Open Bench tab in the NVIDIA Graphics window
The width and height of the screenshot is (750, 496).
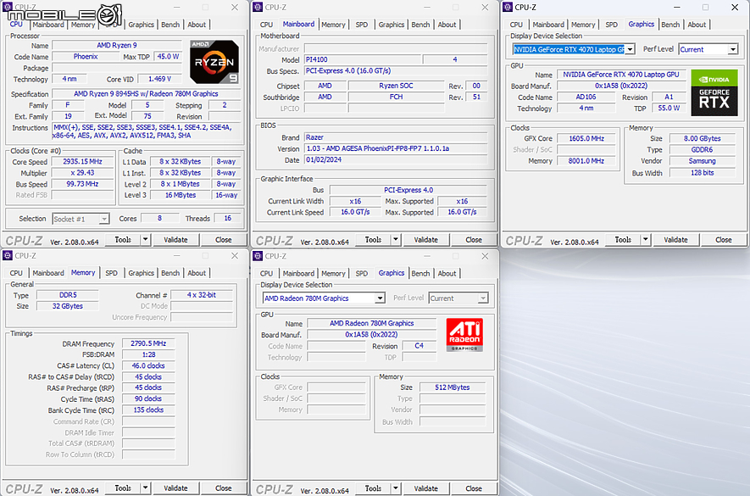670,25
